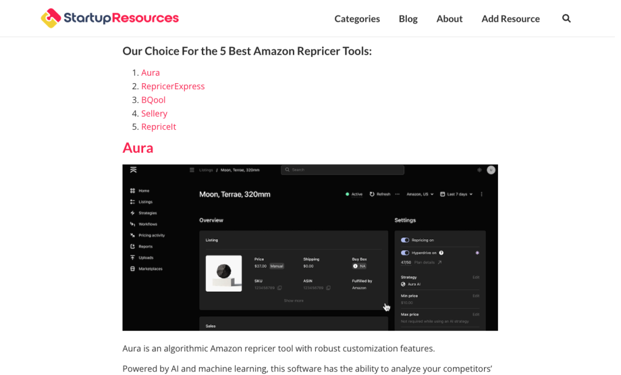Click Edit next to Strategy
621x375 pixels.
pos(476,277)
